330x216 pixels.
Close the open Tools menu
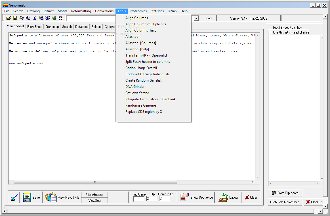point(122,11)
